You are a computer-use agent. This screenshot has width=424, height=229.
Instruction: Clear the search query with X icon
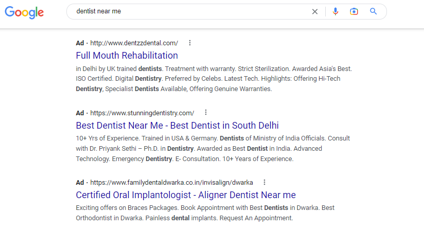click(x=315, y=12)
